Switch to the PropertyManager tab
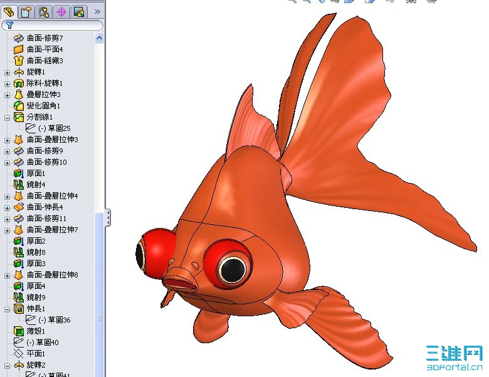This screenshot has height=377, width=489. pyautogui.click(x=26, y=12)
